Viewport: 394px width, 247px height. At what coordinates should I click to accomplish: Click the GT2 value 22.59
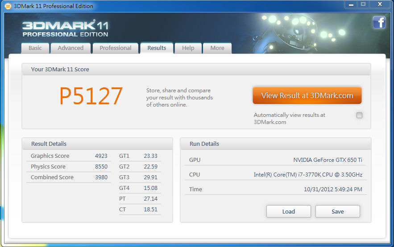(x=150, y=167)
